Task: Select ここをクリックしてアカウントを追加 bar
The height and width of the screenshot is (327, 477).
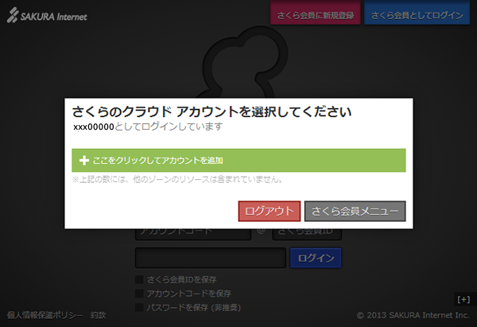Action: tap(238, 161)
